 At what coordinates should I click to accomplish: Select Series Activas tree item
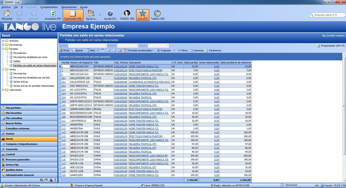(20, 82)
